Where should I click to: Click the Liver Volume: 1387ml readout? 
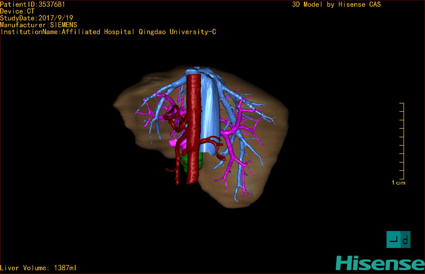(38, 268)
